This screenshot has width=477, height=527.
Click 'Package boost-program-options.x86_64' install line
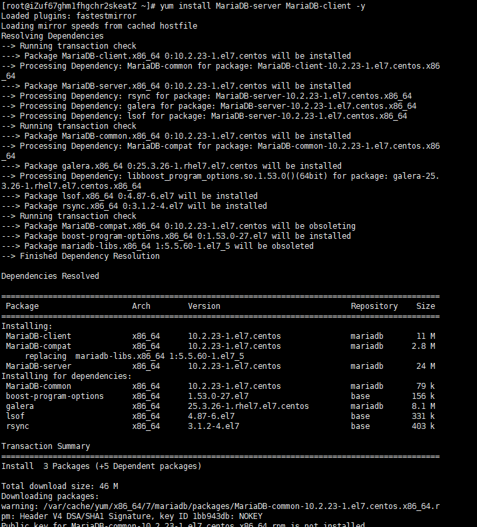coord(176,236)
